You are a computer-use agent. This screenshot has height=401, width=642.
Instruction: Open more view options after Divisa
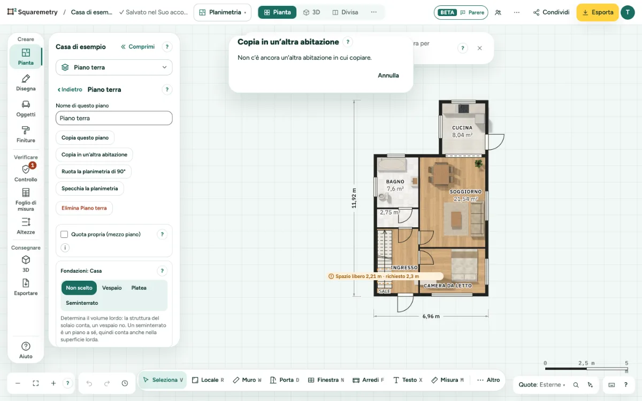(374, 12)
